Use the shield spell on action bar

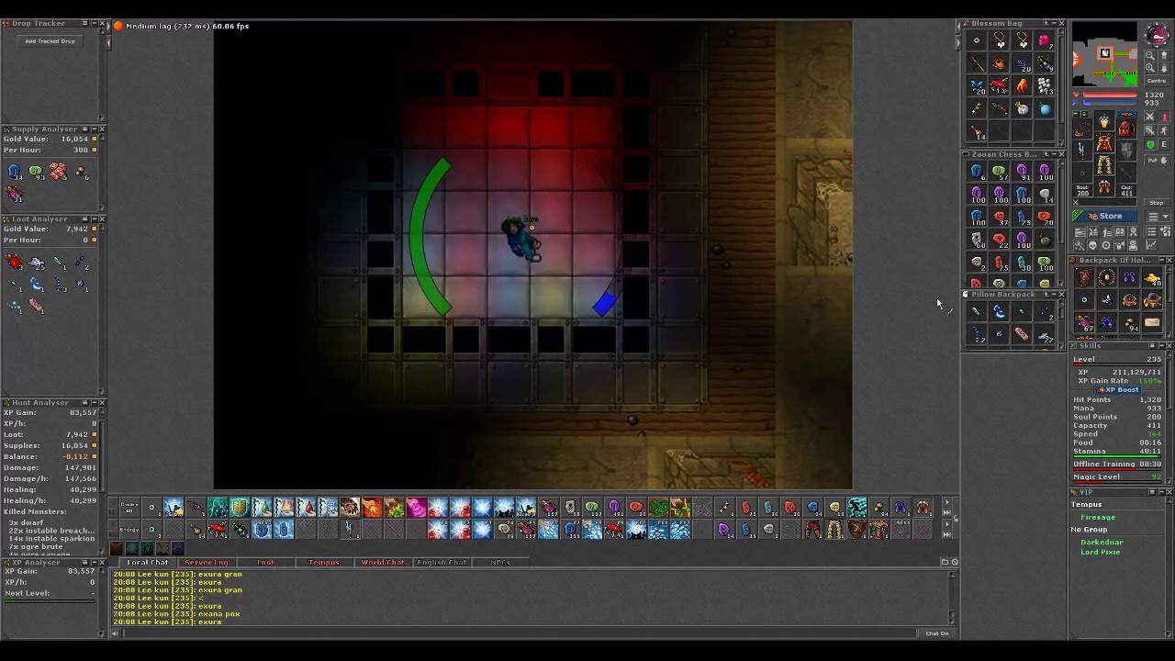coord(240,507)
